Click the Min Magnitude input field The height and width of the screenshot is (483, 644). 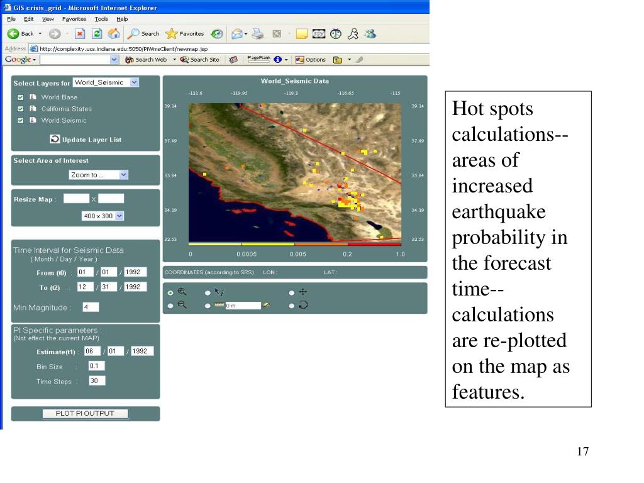[91, 307]
